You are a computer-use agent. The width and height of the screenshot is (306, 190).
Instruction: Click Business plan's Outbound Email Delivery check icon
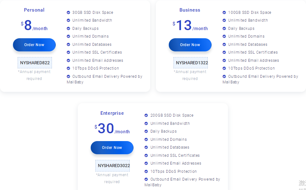click(x=224, y=77)
